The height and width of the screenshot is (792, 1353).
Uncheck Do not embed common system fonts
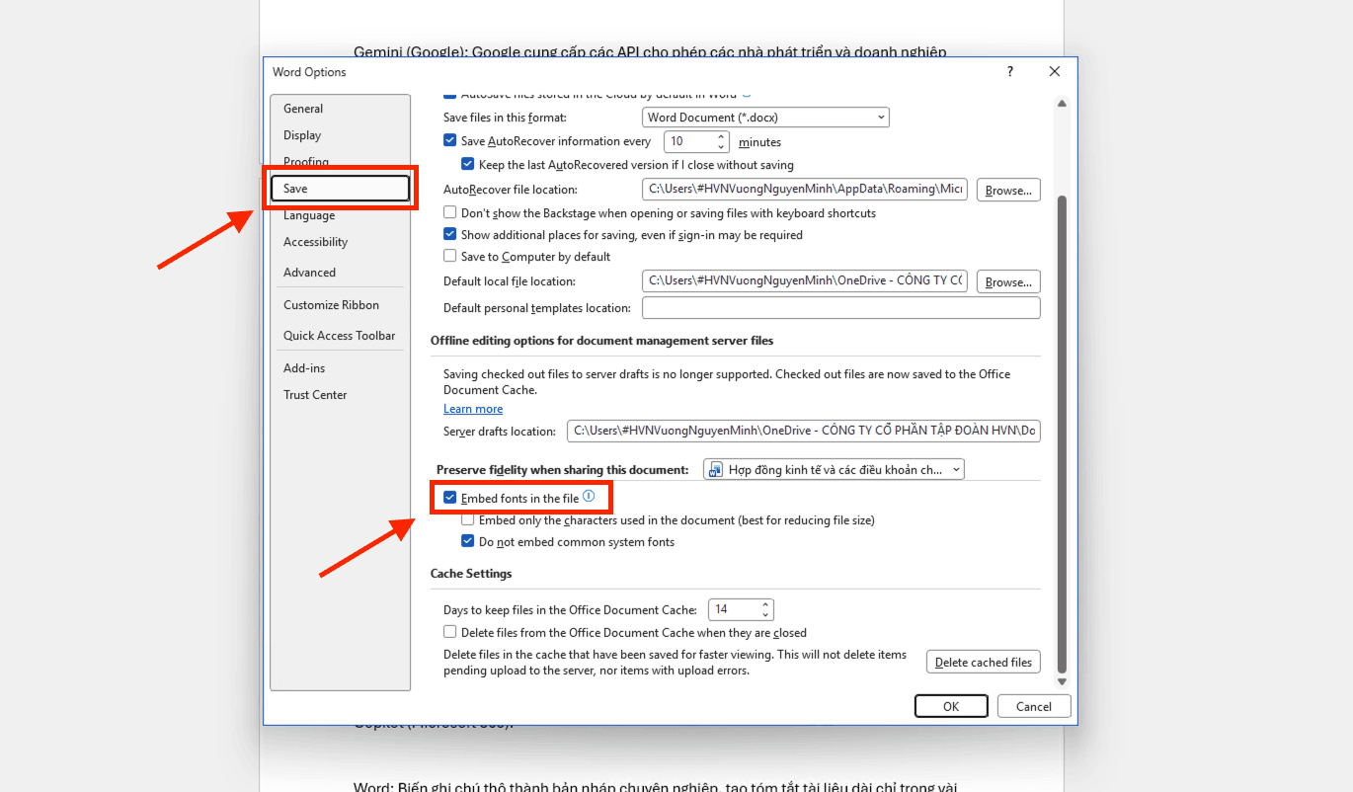click(x=468, y=541)
